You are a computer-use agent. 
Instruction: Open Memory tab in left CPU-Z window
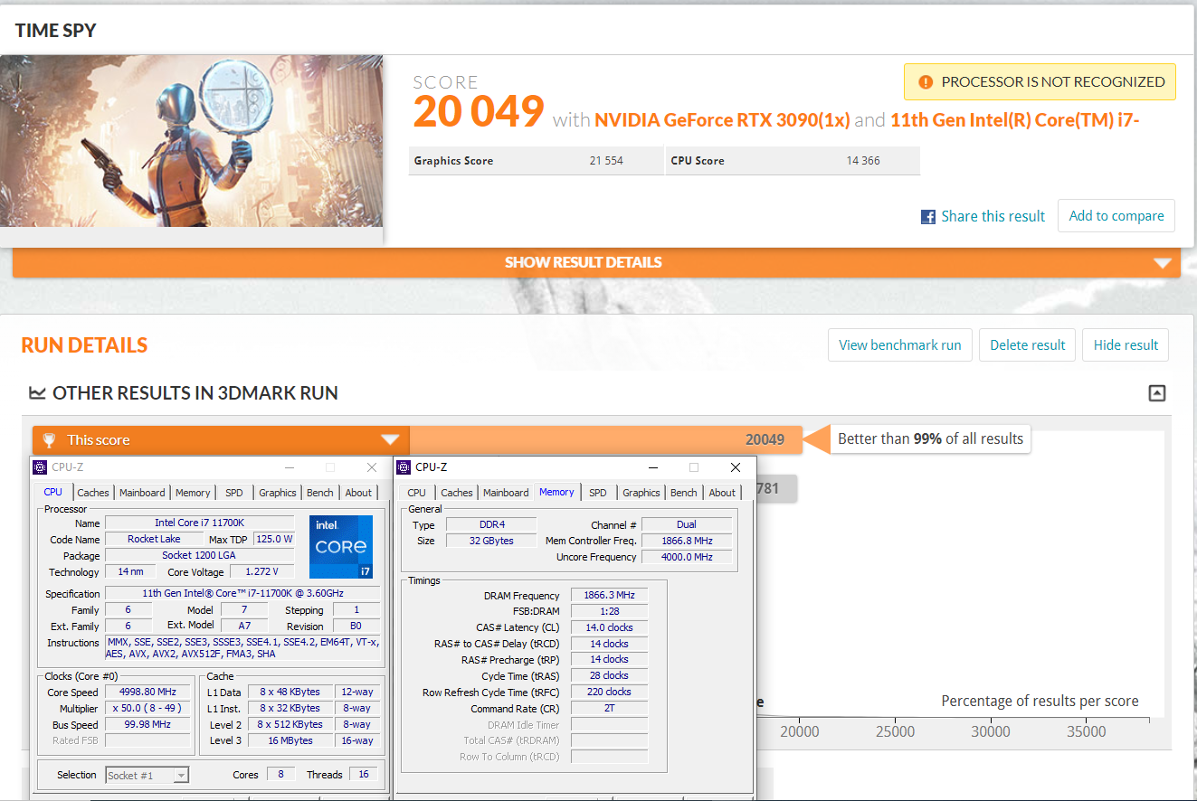pyautogui.click(x=193, y=493)
